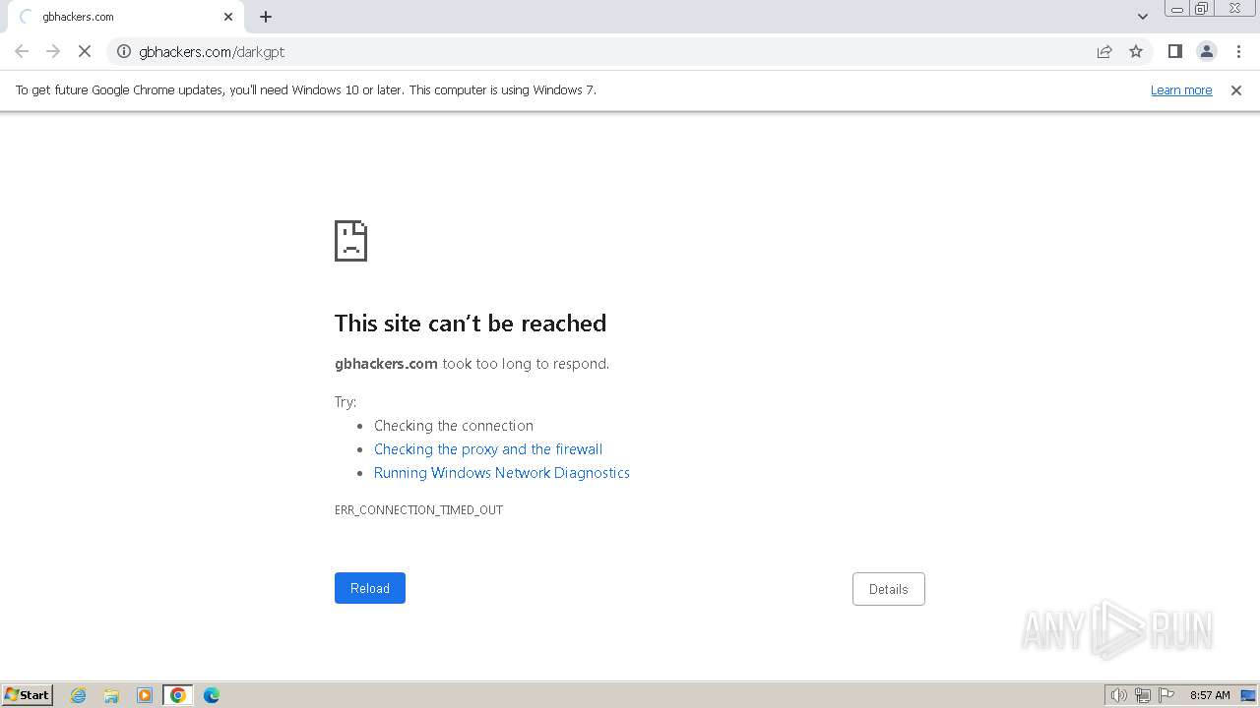Open Checking the proxy and the firewall link
Viewport: 1260px width, 708px height.
[x=488, y=449]
